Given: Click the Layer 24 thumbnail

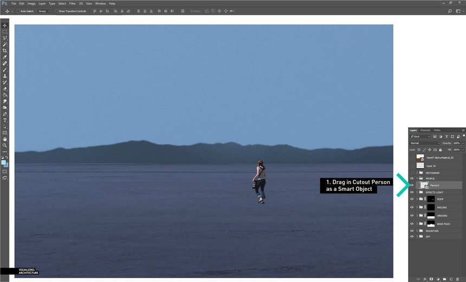Looking at the screenshot, I should coord(420,165).
